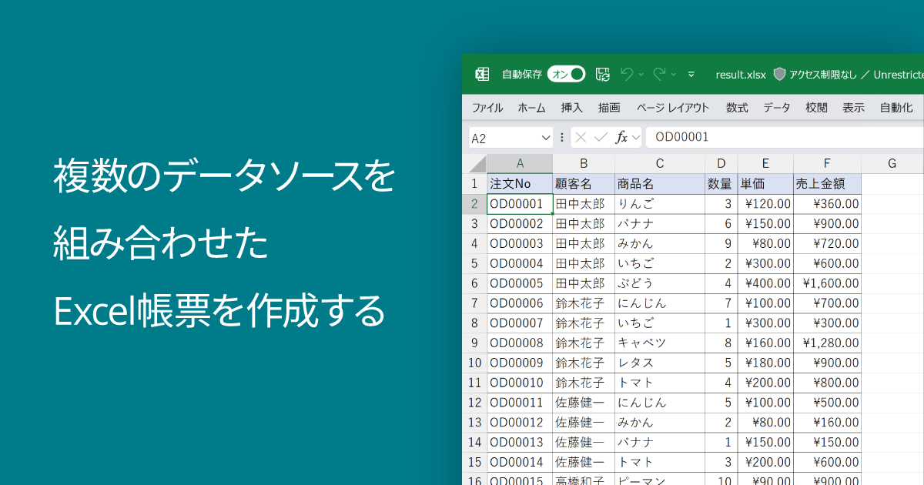The width and height of the screenshot is (924, 485).
Task: Expand the Name Box dropdown arrow
Action: [x=546, y=138]
